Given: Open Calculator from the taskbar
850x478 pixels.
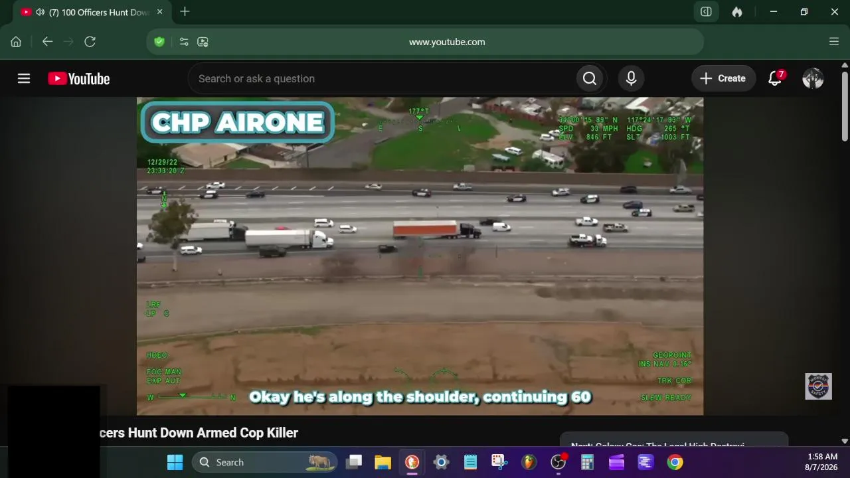Looking at the screenshot, I should [x=587, y=462].
